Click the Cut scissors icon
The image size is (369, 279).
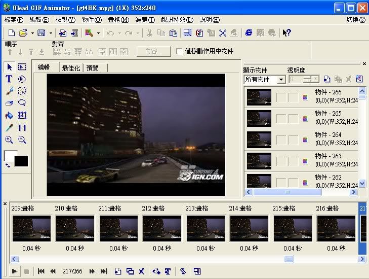(x=149, y=33)
